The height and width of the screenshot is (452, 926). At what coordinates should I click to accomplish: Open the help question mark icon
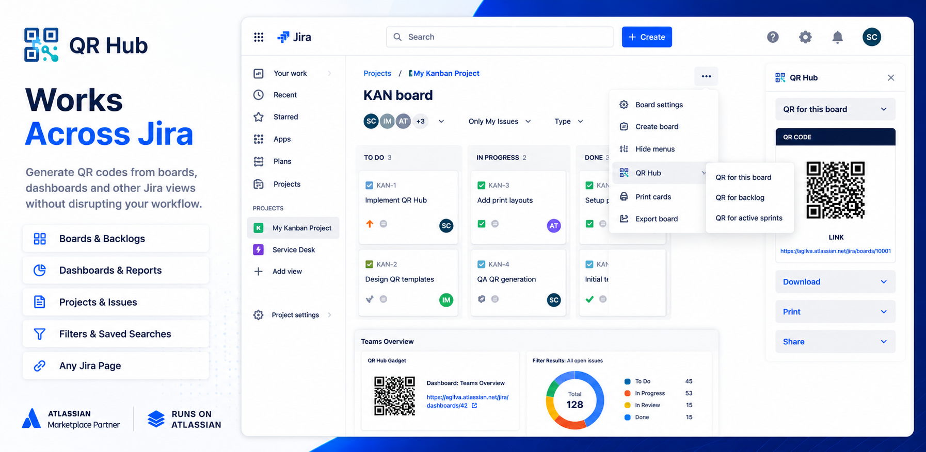point(773,37)
